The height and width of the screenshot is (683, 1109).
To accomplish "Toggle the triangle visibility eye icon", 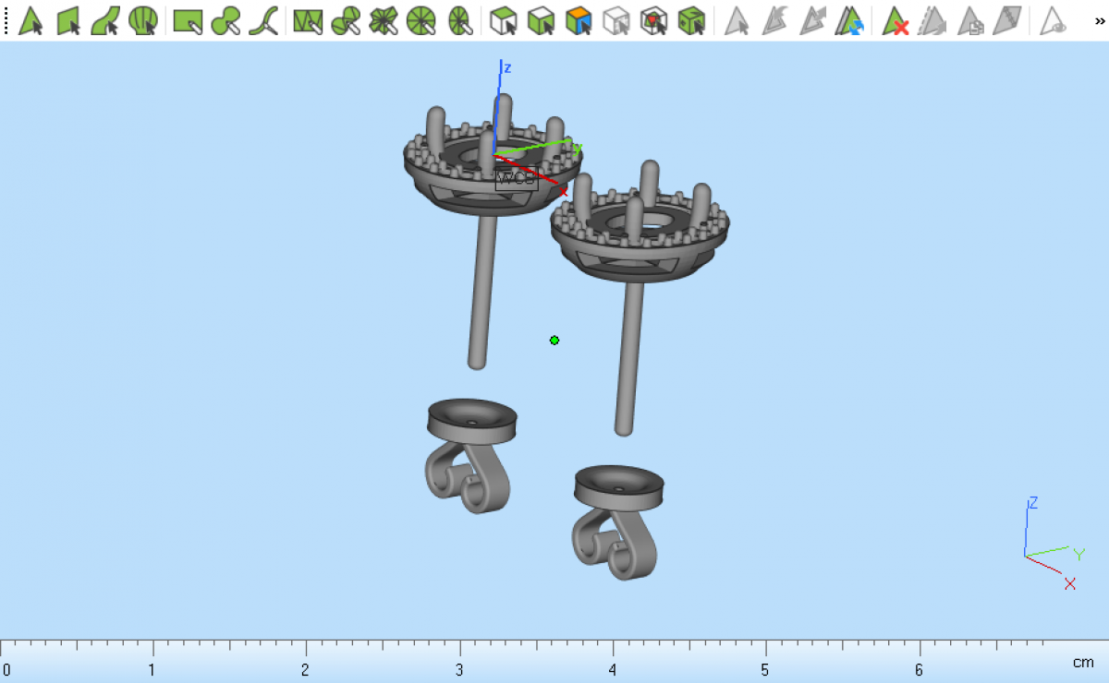I will pos(1053,20).
